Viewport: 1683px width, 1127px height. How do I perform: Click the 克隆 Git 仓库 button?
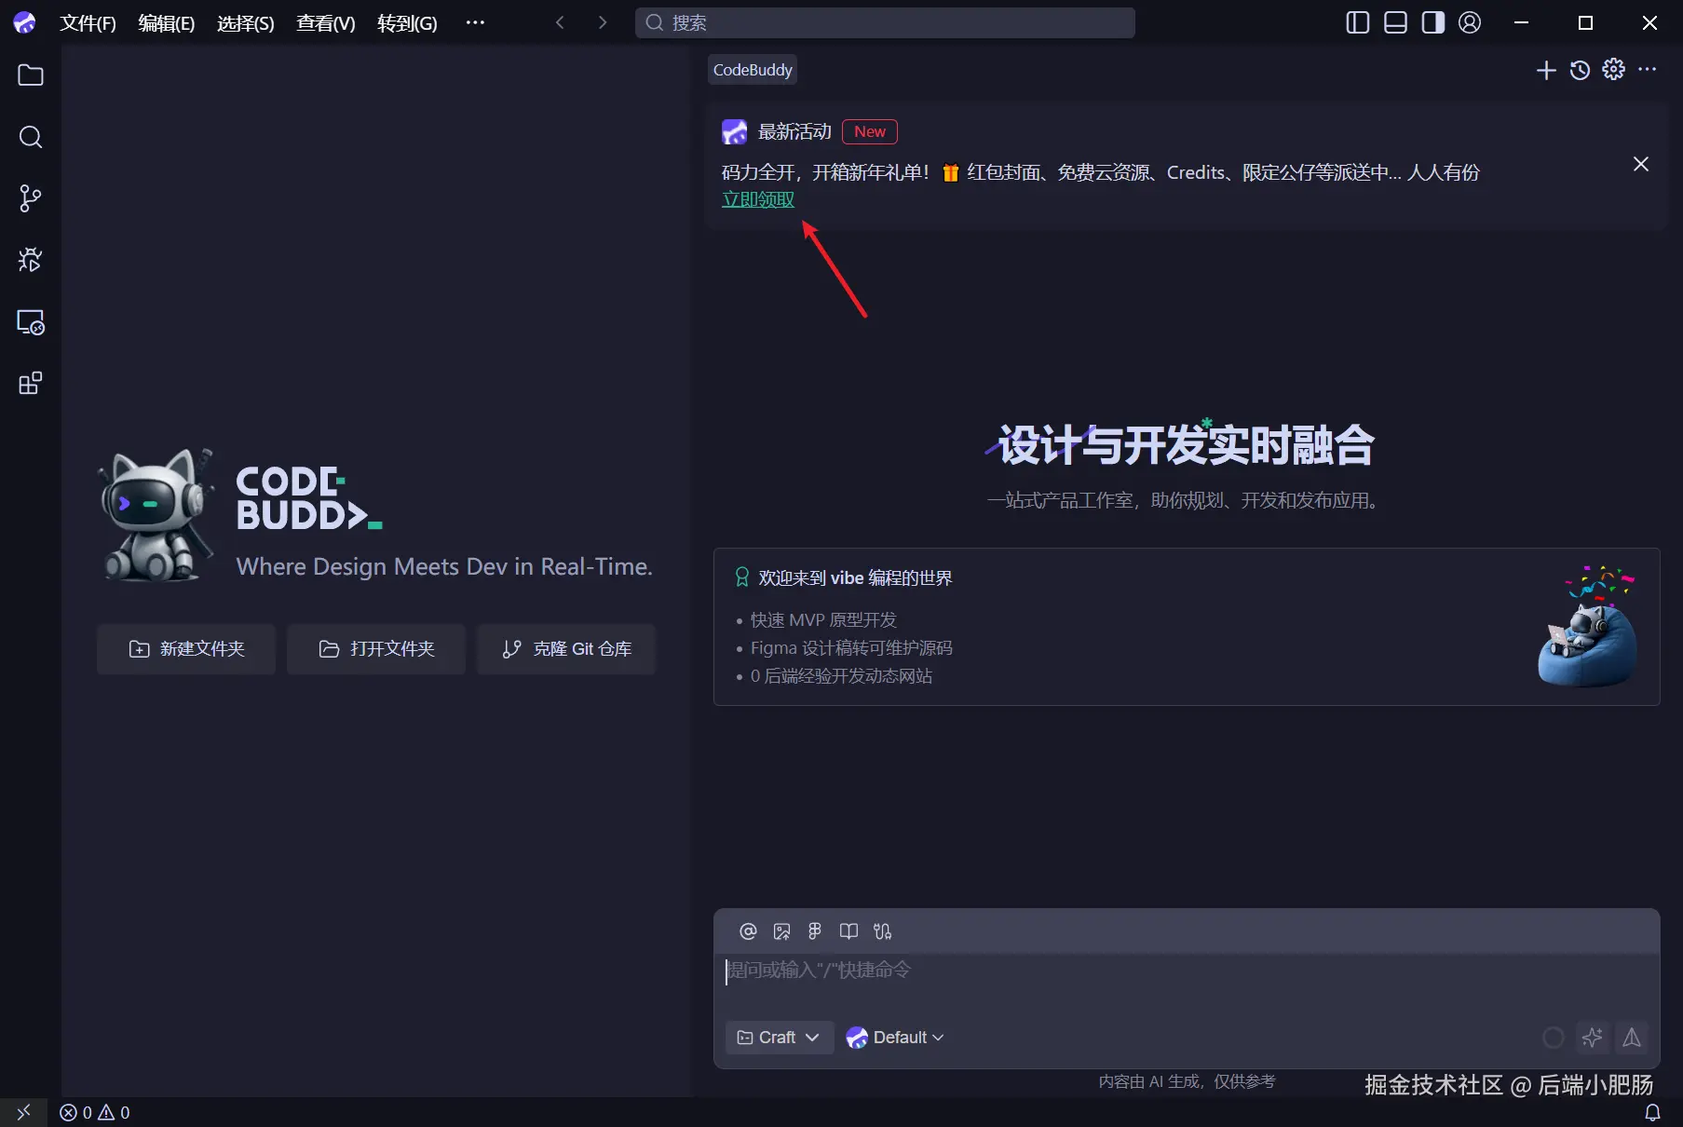566,649
